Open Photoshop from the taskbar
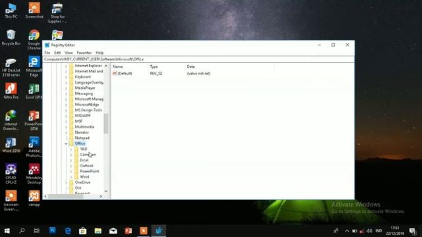 (x=53, y=230)
